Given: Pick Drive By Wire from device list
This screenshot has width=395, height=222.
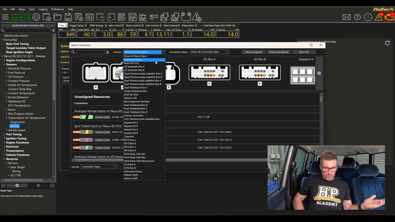Looking at the screenshot, I should point(144,95).
